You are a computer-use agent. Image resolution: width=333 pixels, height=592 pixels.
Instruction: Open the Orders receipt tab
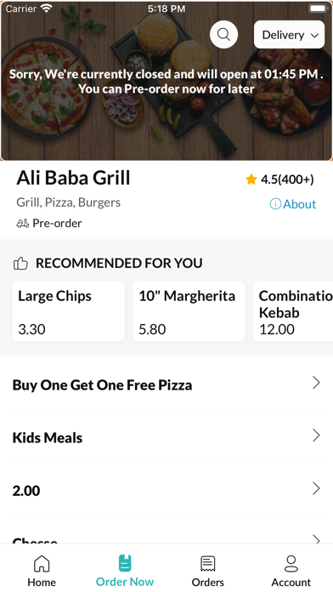pyautogui.click(x=208, y=571)
